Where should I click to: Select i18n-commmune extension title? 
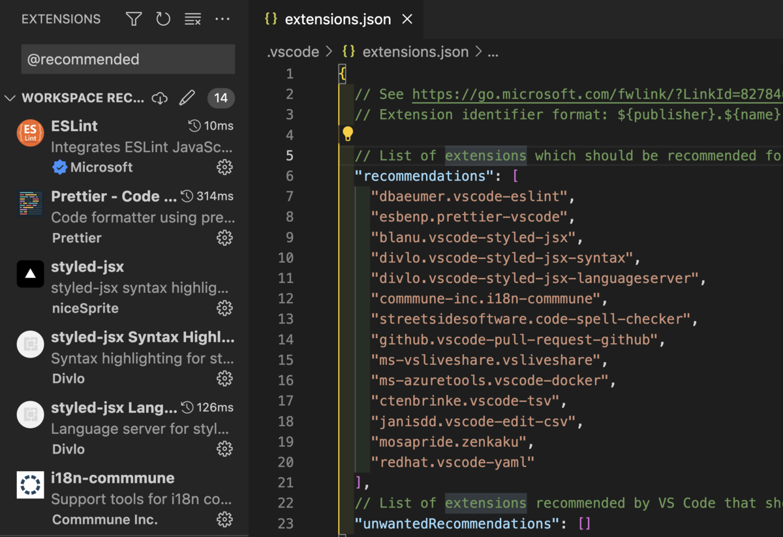click(113, 478)
